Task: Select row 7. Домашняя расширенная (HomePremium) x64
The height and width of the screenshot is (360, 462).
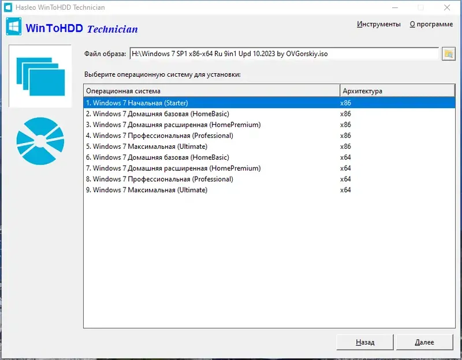Action: click(x=269, y=168)
